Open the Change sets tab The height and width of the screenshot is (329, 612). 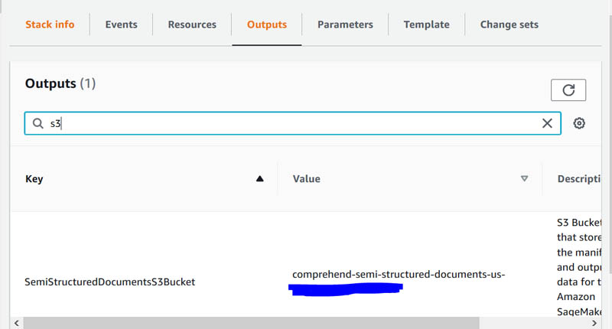click(509, 24)
